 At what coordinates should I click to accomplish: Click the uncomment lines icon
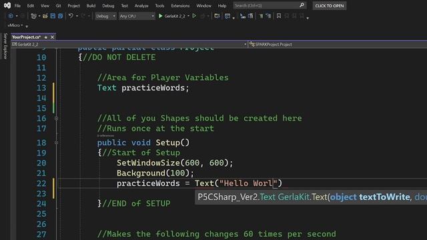click(x=268, y=16)
